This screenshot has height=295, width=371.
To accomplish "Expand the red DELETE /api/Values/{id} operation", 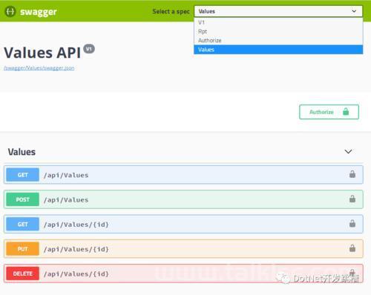I will click(x=183, y=274).
